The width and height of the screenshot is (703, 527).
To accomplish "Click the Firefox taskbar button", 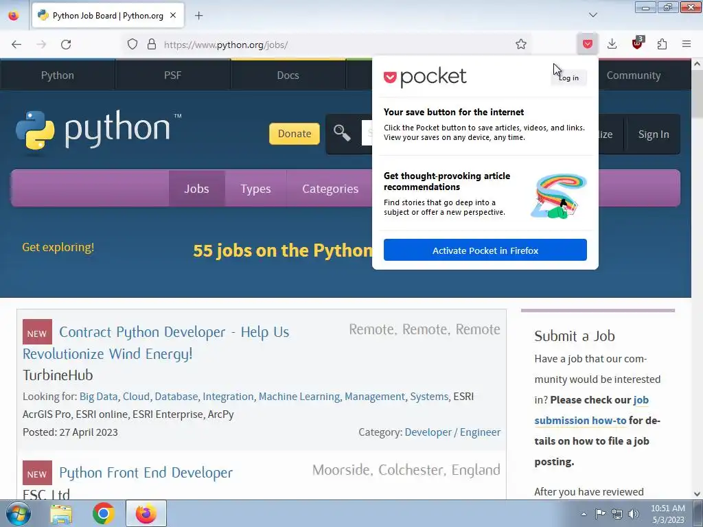I will tap(146, 513).
